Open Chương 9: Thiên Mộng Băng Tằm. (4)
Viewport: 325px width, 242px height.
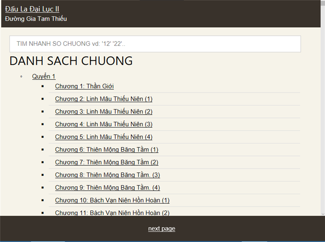point(107,188)
